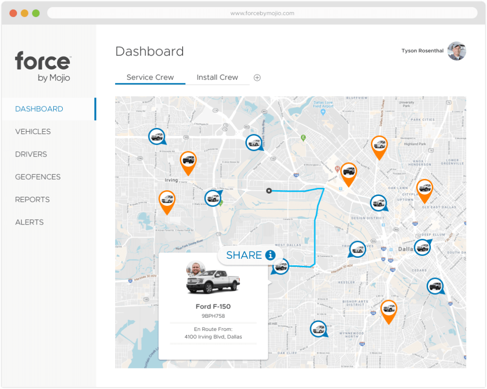Click the SHARE button on the map

click(x=250, y=255)
